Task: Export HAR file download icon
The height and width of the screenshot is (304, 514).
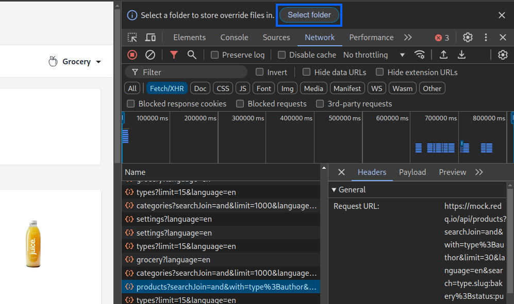Action: pyautogui.click(x=461, y=55)
